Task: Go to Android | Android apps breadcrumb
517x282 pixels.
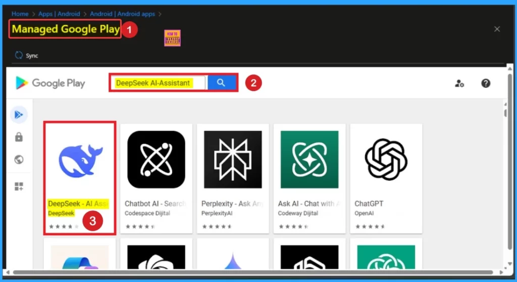Action: coord(122,14)
